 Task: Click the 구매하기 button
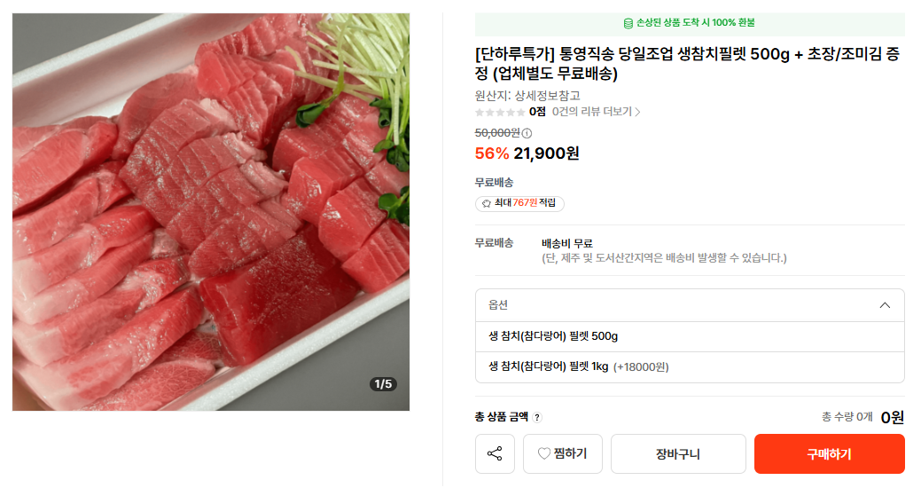[x=830, y=454]
